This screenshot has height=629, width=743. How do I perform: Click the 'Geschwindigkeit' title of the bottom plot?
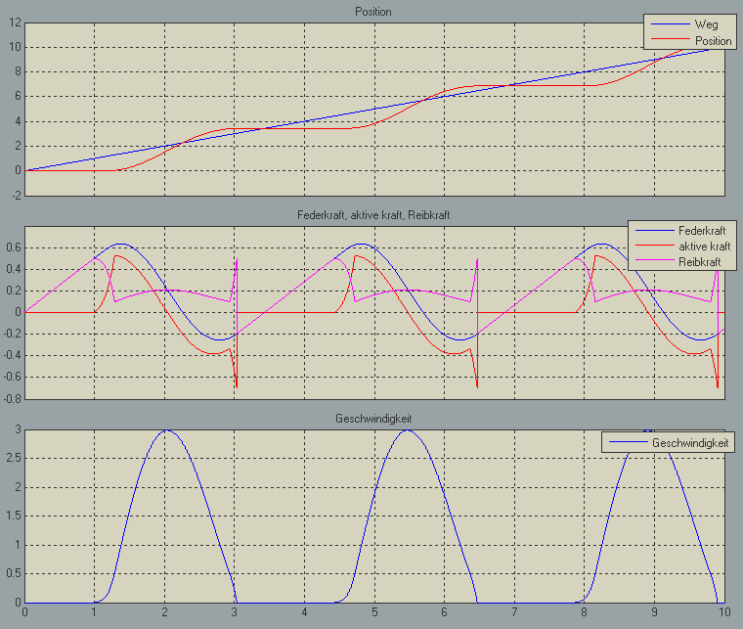(373, 419)
